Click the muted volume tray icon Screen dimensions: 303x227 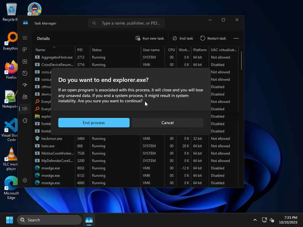272,220
